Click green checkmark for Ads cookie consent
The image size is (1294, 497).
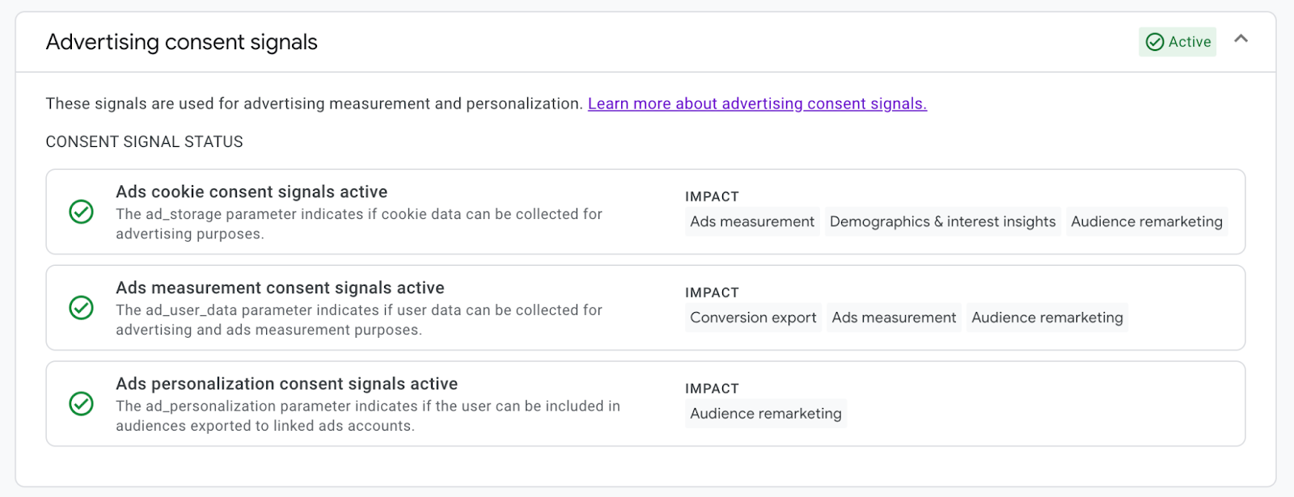[x=81, y=212]
